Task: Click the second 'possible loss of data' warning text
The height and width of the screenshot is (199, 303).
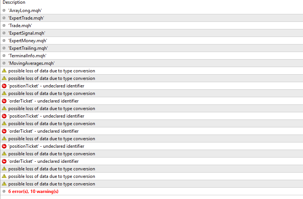Action: point(52,78)
